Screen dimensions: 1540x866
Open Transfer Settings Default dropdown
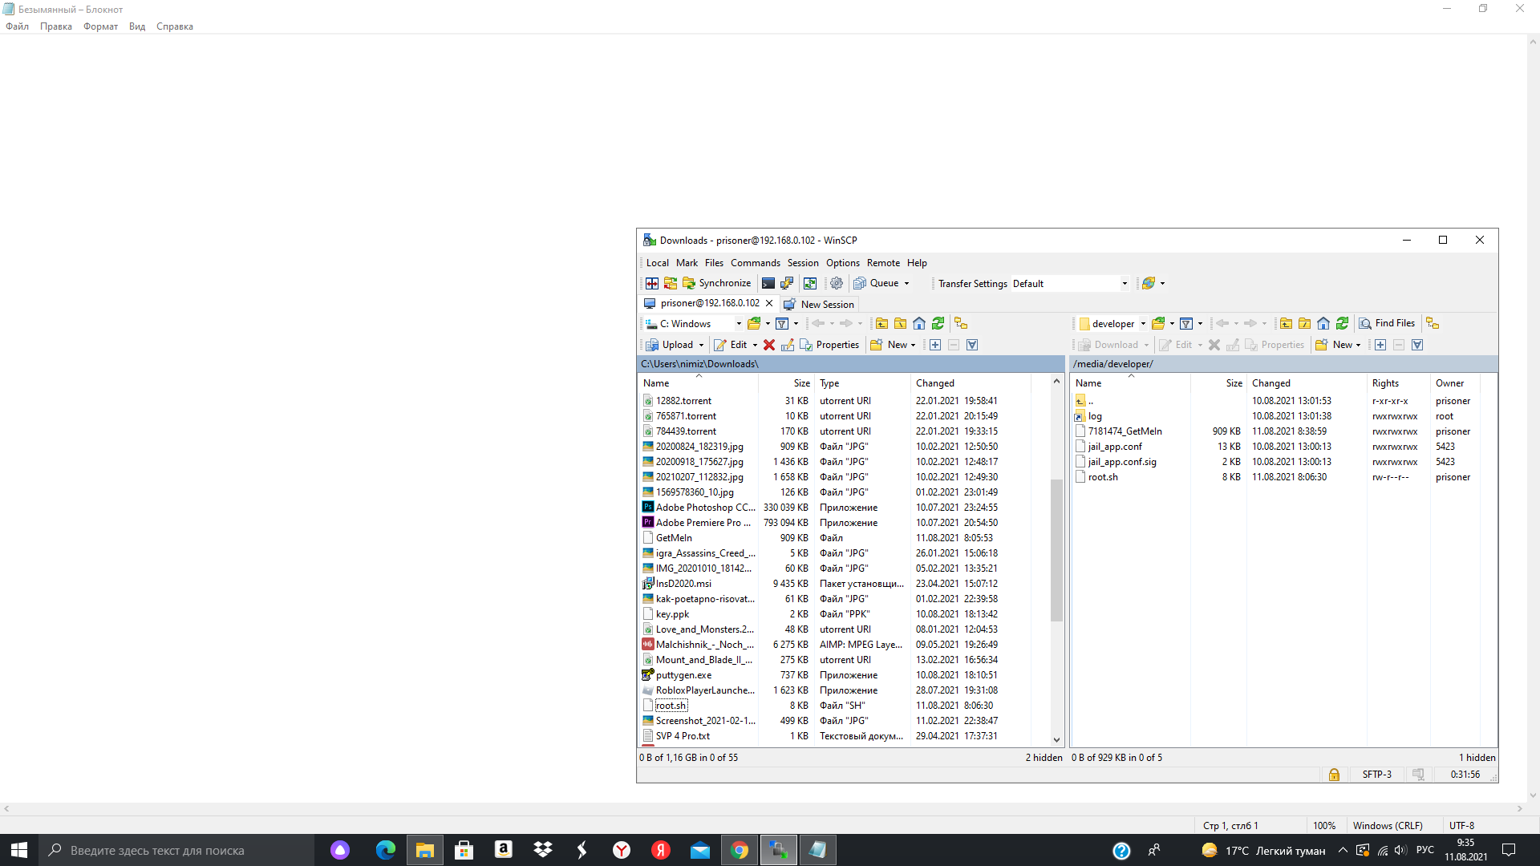tap(1125, 283)
